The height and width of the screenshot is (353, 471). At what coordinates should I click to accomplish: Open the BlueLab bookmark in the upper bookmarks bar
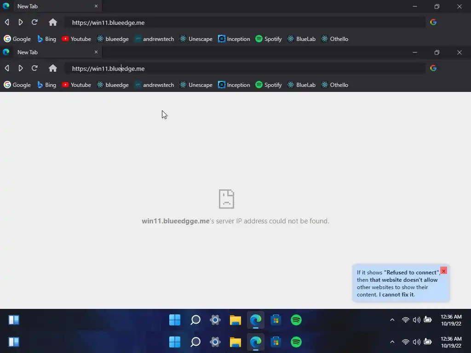click(302, 39)
